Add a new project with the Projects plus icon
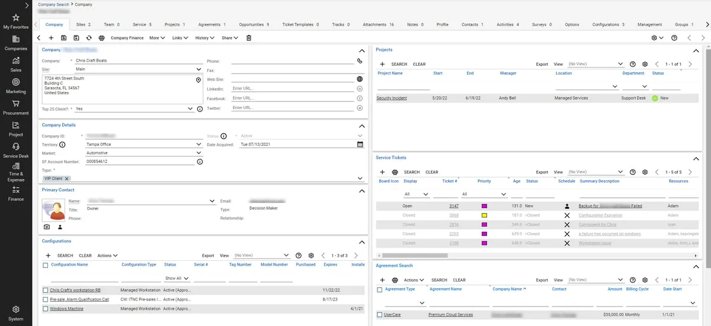The image size is (711, 326). (x=383, y=64)
